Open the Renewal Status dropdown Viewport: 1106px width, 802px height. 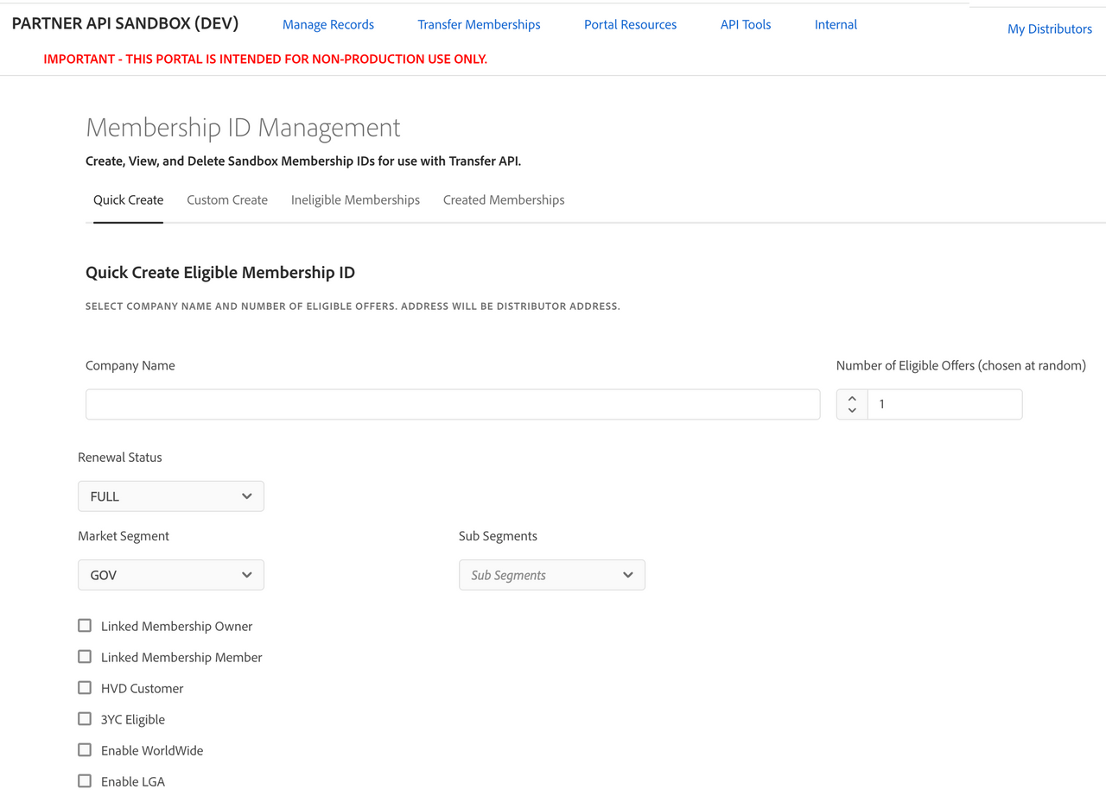click(x=171, y=496)
